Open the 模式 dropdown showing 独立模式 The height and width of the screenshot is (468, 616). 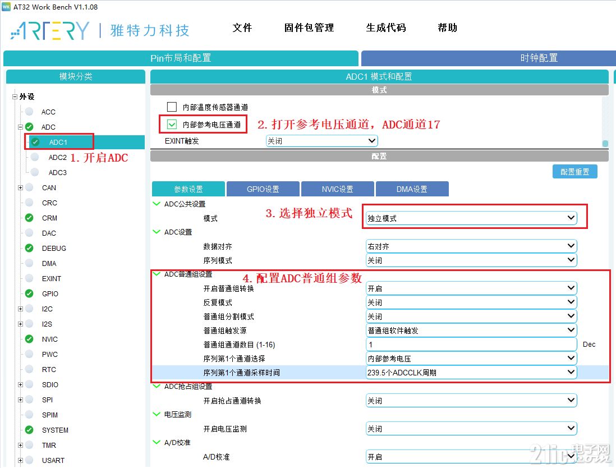[x=471, y=218]
